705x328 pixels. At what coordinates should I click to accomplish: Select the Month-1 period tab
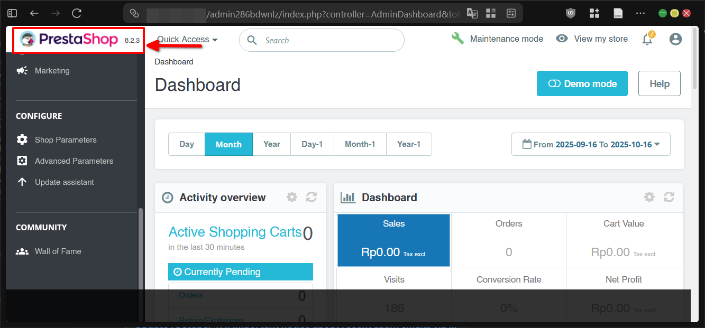(360, 144)
